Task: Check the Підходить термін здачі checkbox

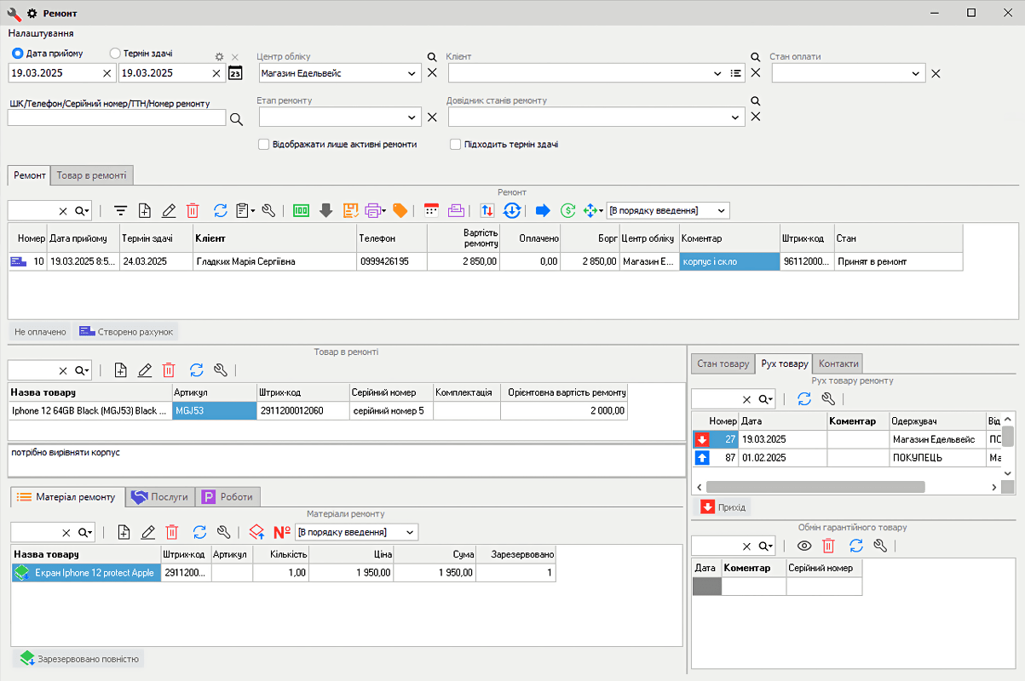Action: (456, 145)
